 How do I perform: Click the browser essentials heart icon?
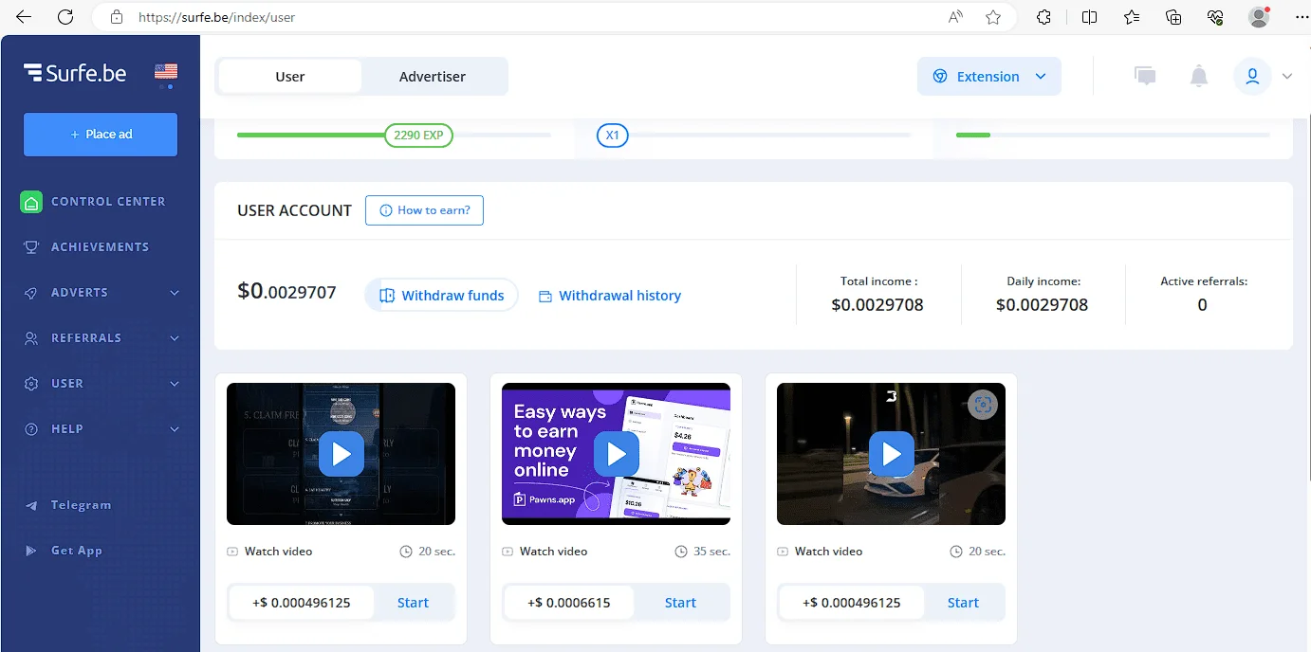[1215, 17]
